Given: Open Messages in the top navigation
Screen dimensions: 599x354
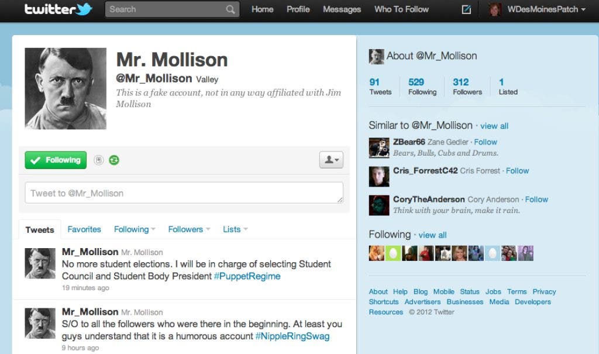Looking at the screenshot, I should pyautogui.click(x=342, y=9).
